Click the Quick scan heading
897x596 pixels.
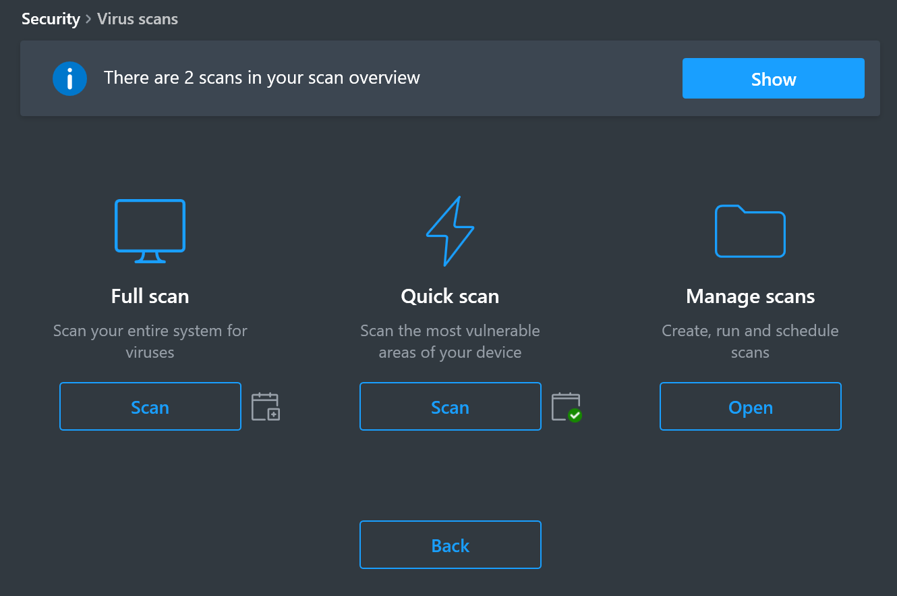(x=450, y=296)
